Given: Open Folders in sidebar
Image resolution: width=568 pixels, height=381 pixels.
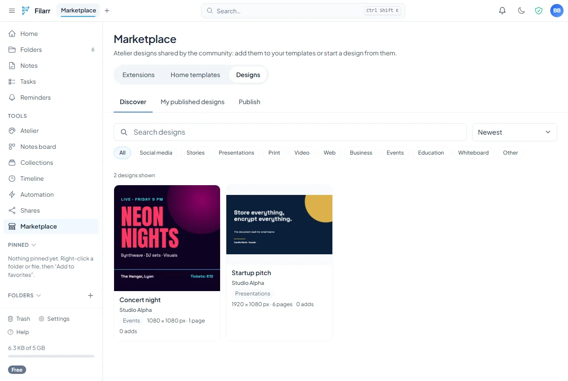Looking at the screenshot, I should pyautogui.click(x=51, y=50).
